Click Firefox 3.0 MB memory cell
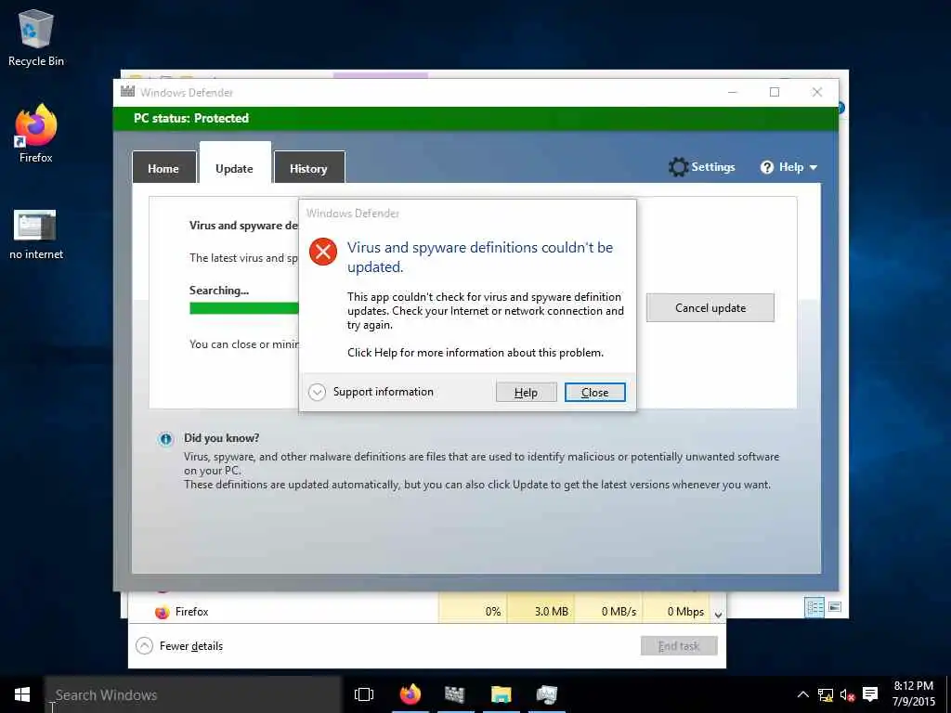Image resolution: width=951 pixels, height=713 pixels. click(541, 612)
